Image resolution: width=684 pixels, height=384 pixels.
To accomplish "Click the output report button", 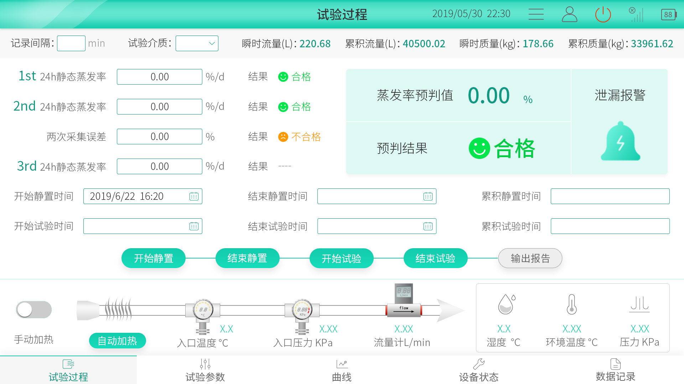I will pyautogui.click(x=530, y=258).
